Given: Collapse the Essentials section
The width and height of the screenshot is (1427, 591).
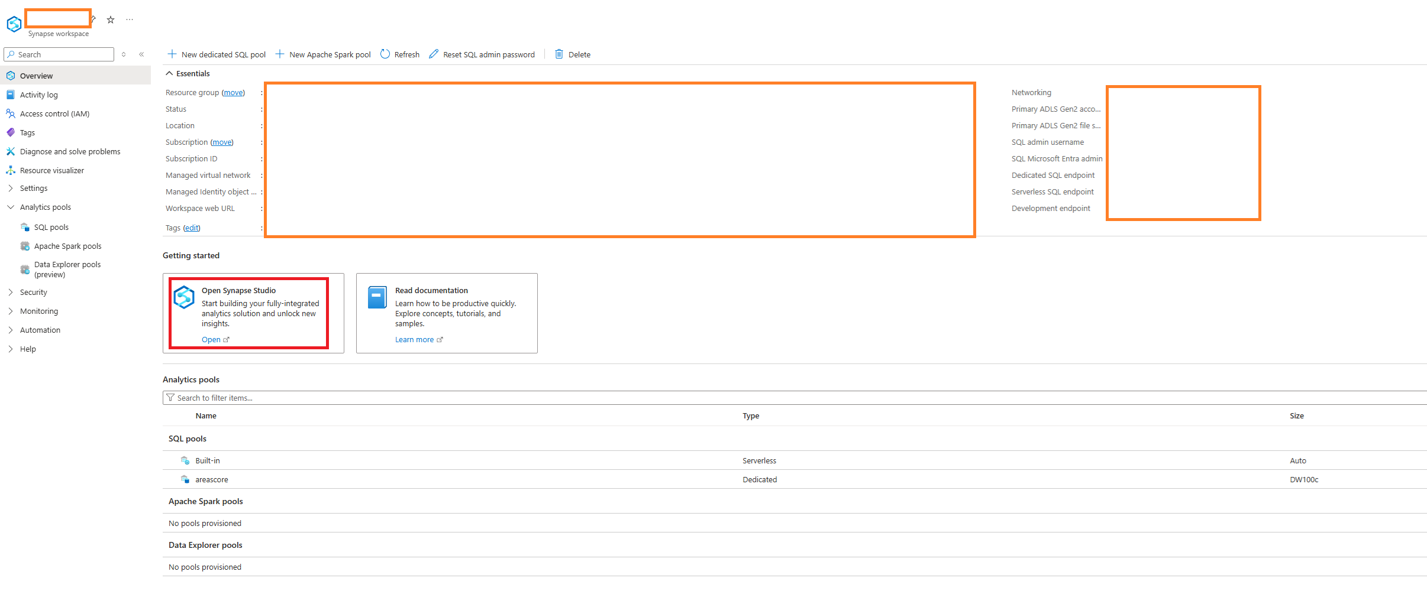Looking at the screenshot, I should (170, 73).
